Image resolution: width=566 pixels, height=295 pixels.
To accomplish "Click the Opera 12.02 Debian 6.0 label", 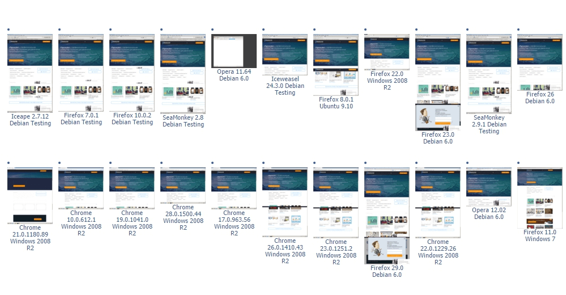I will pos(489,213).
